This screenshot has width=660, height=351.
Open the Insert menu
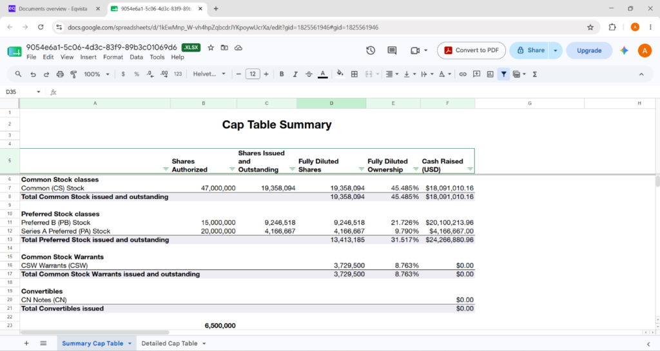(x=88, y=57)
